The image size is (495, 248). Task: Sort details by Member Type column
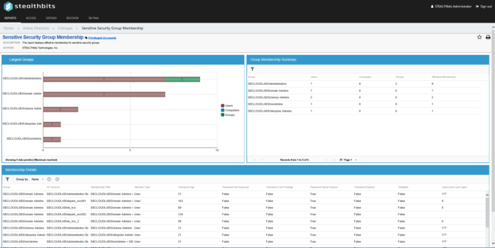click(x=142, y=187)
